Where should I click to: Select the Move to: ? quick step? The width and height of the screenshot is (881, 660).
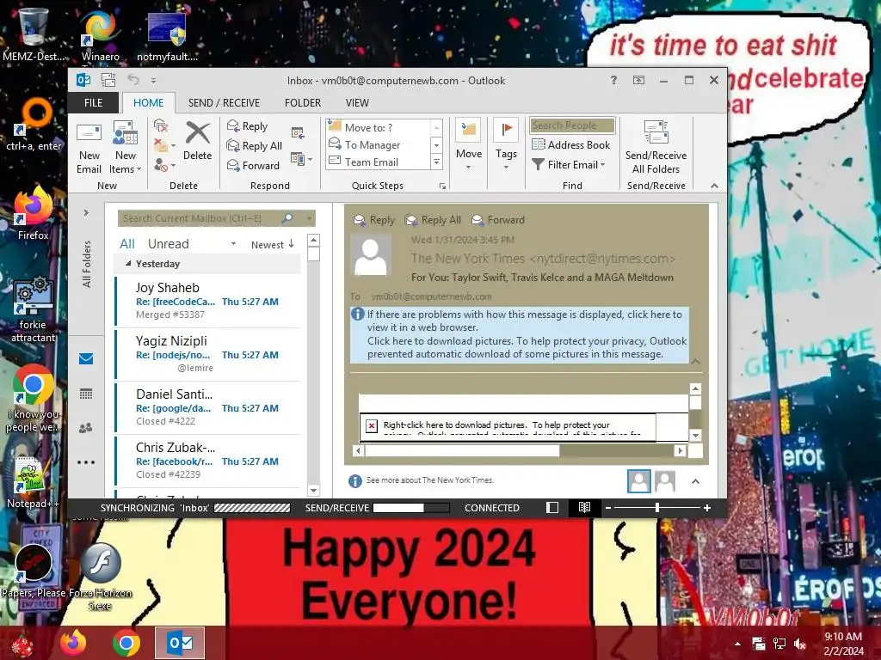tap(378, 127)
